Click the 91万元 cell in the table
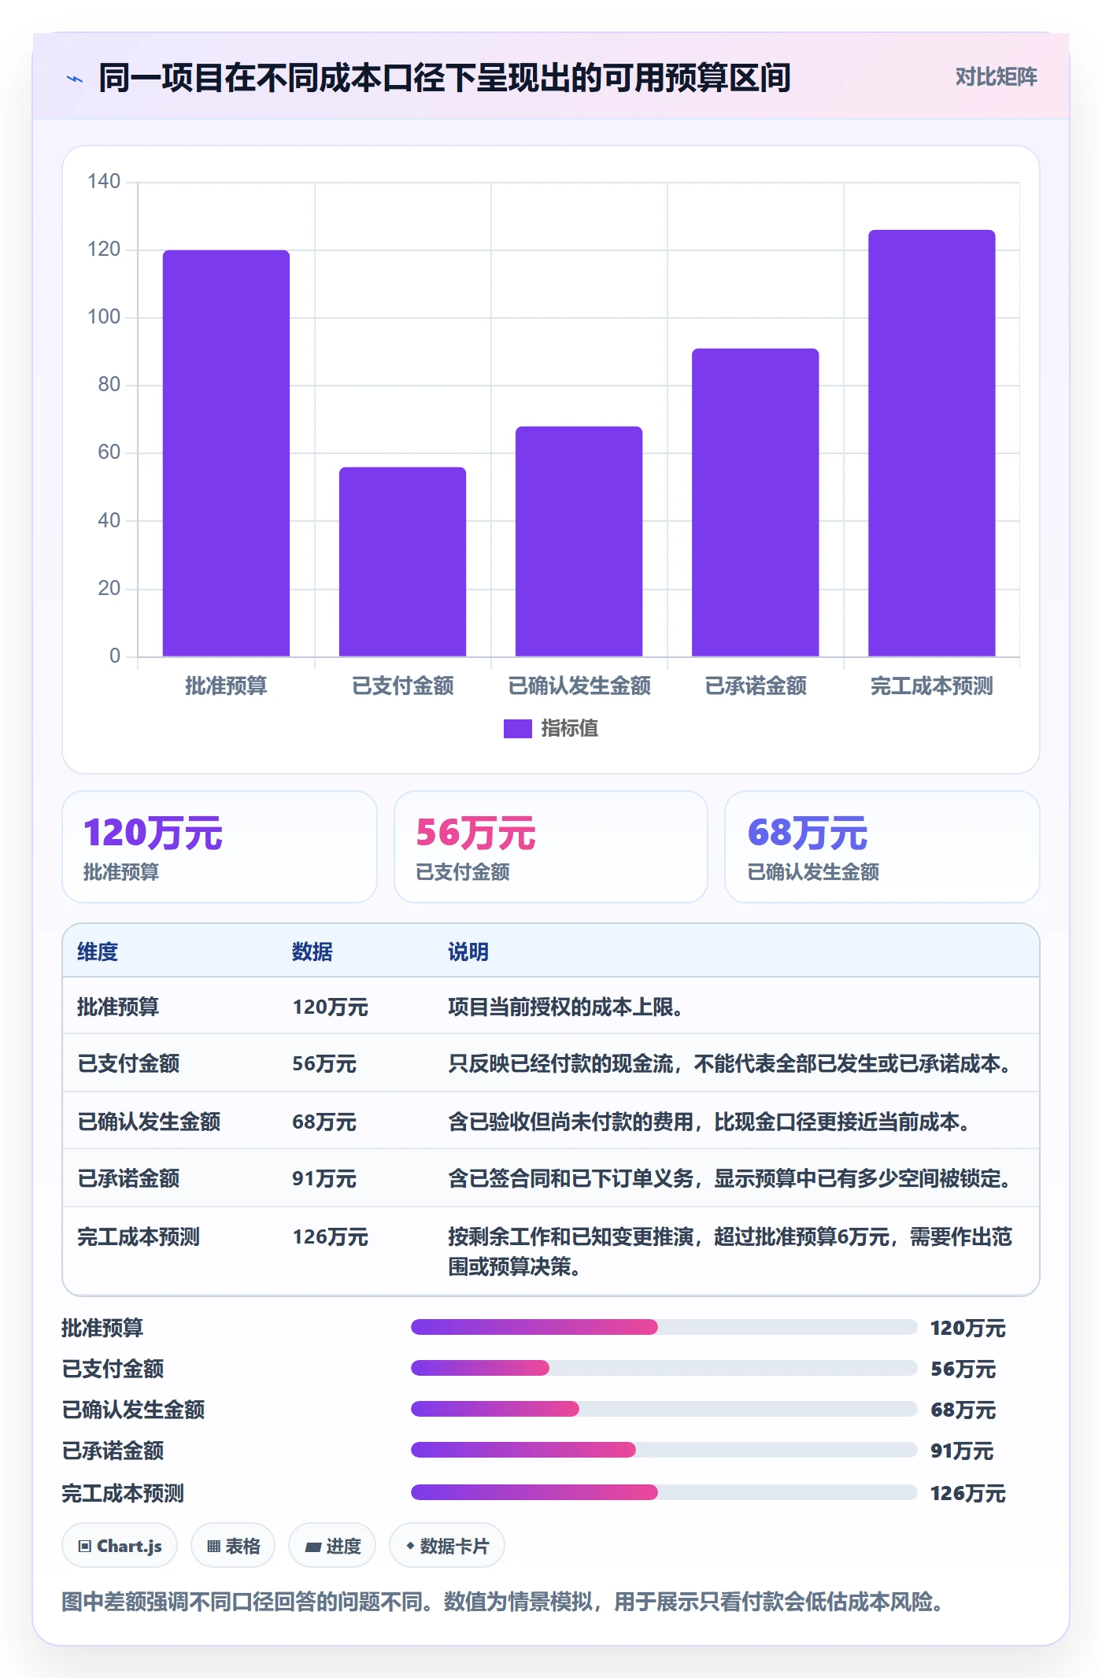Viewport: 1102px width, 1678px height. pyautogui.click(x=324, y=1178)
